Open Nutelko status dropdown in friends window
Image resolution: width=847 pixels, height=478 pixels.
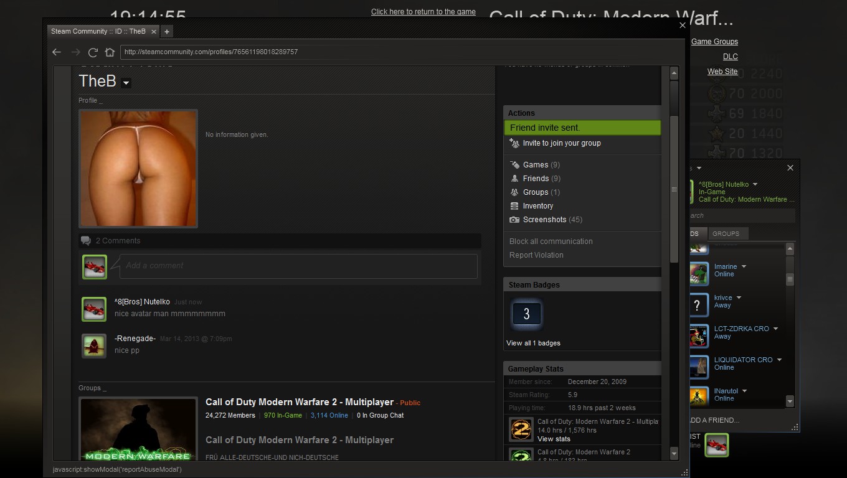click(755, 184)
